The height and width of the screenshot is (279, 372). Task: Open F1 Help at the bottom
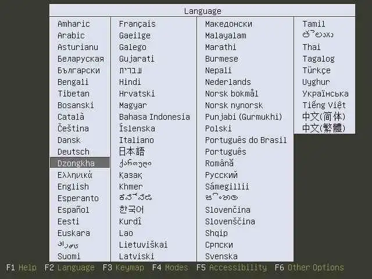22,267
